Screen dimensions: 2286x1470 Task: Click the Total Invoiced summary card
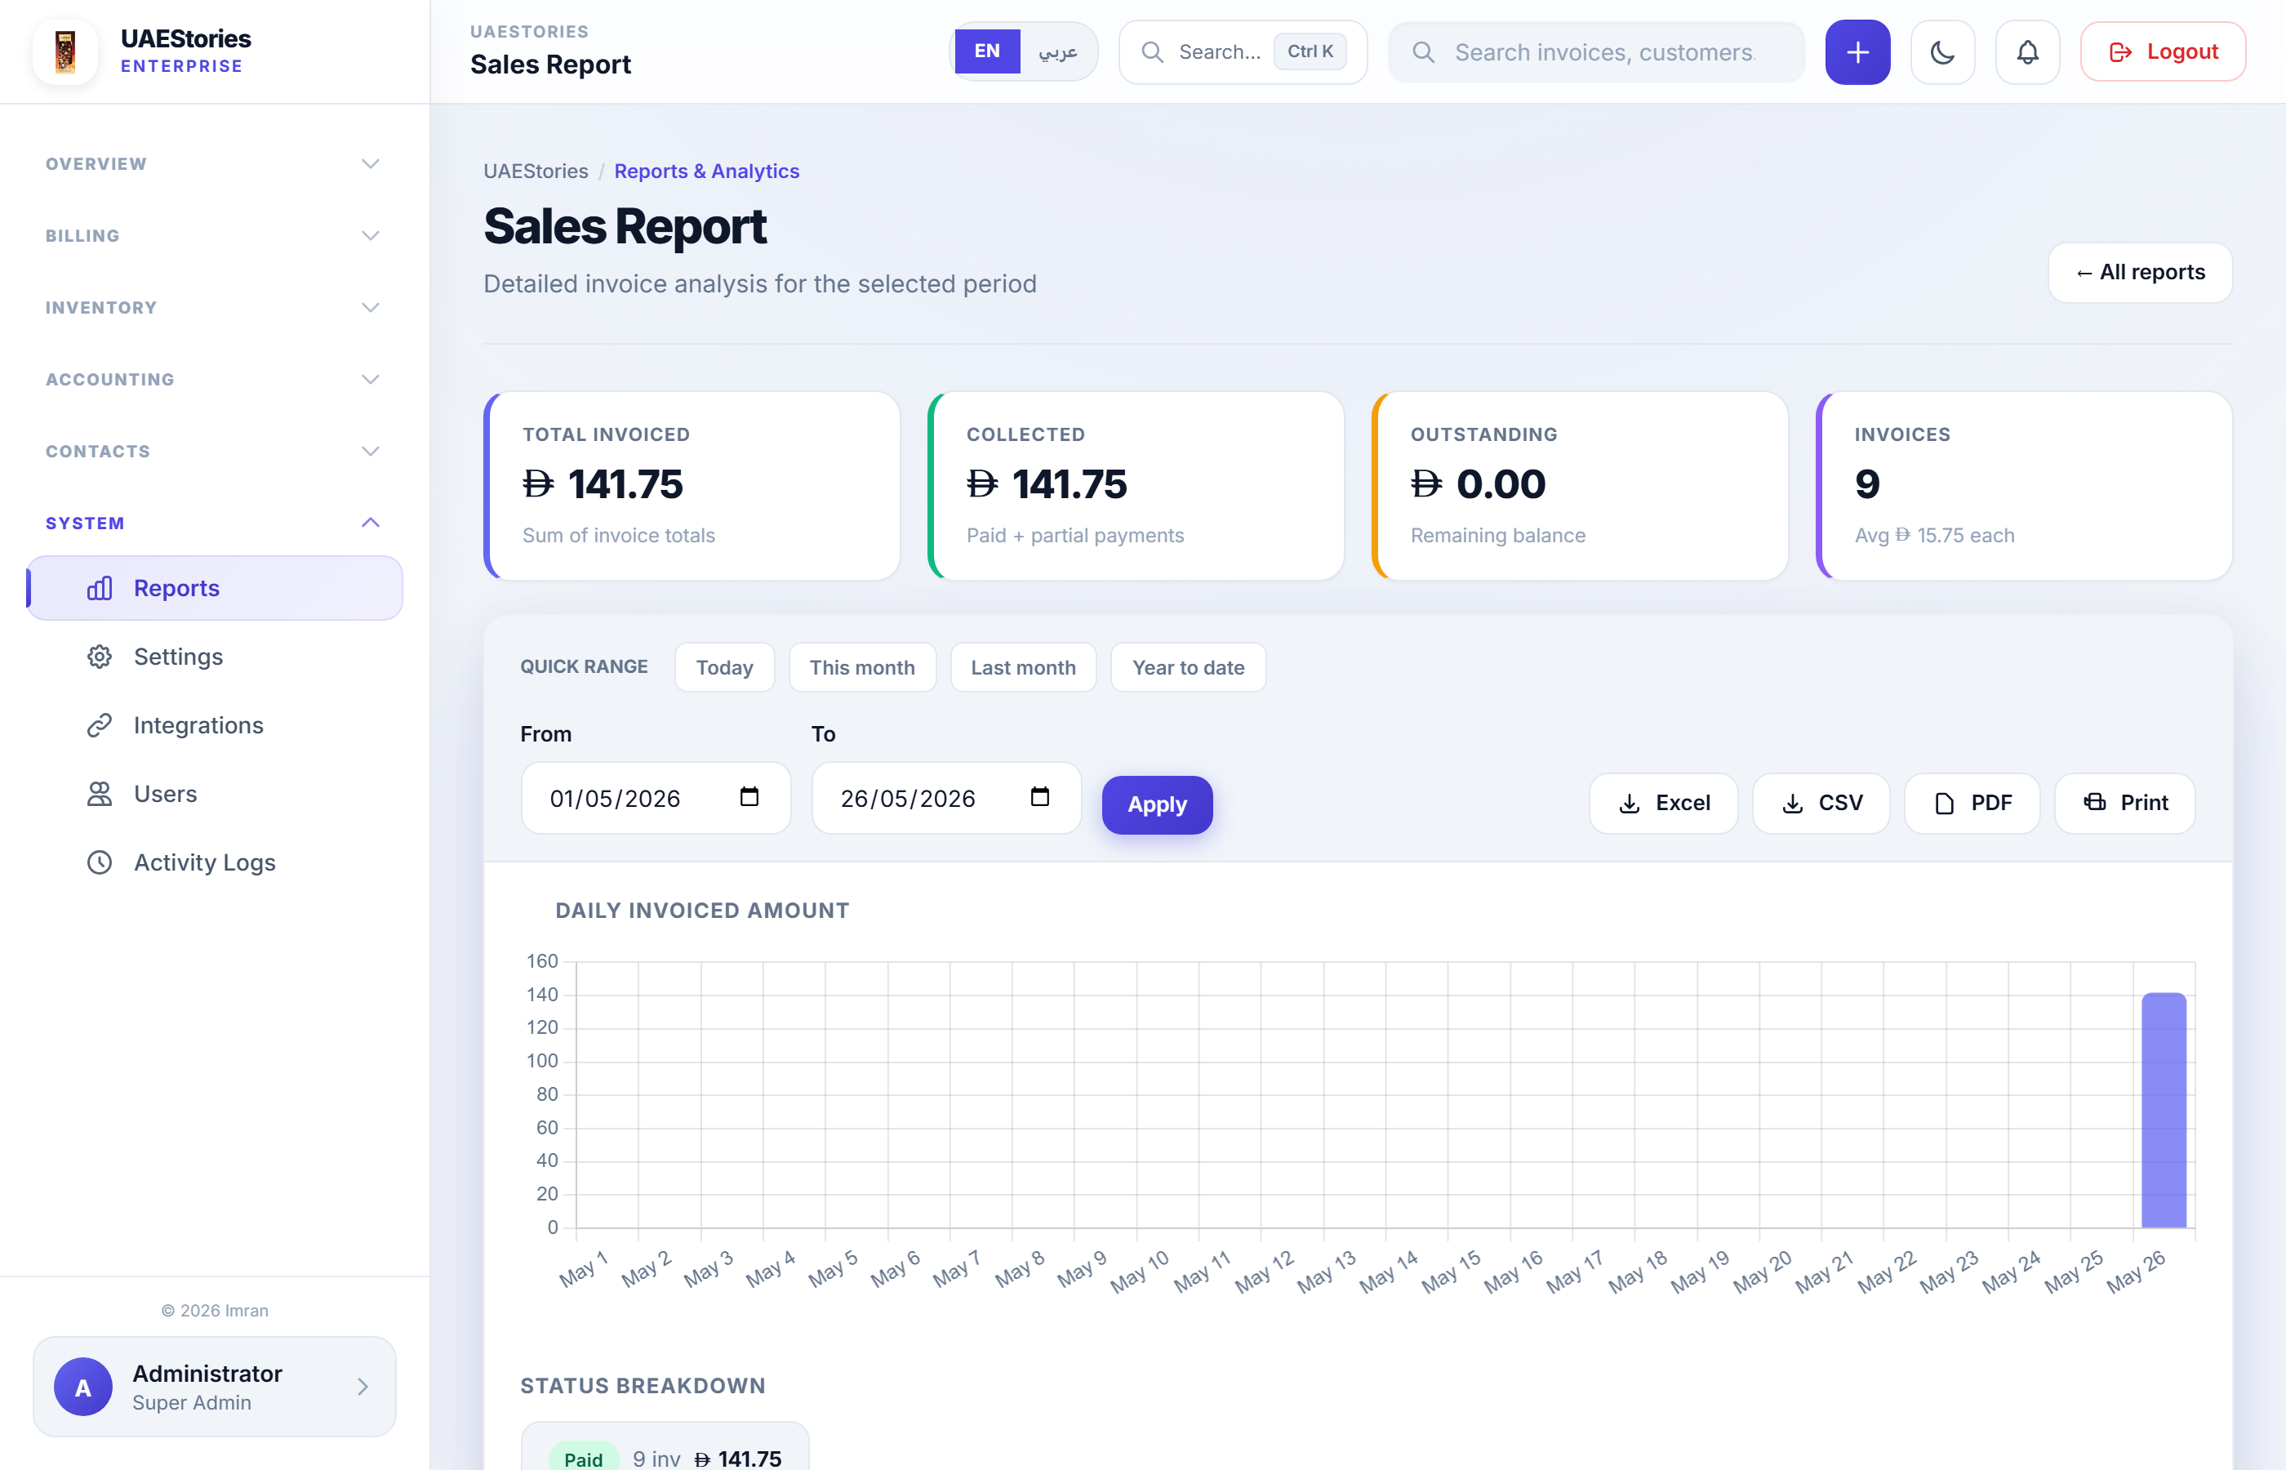[692, 485]
